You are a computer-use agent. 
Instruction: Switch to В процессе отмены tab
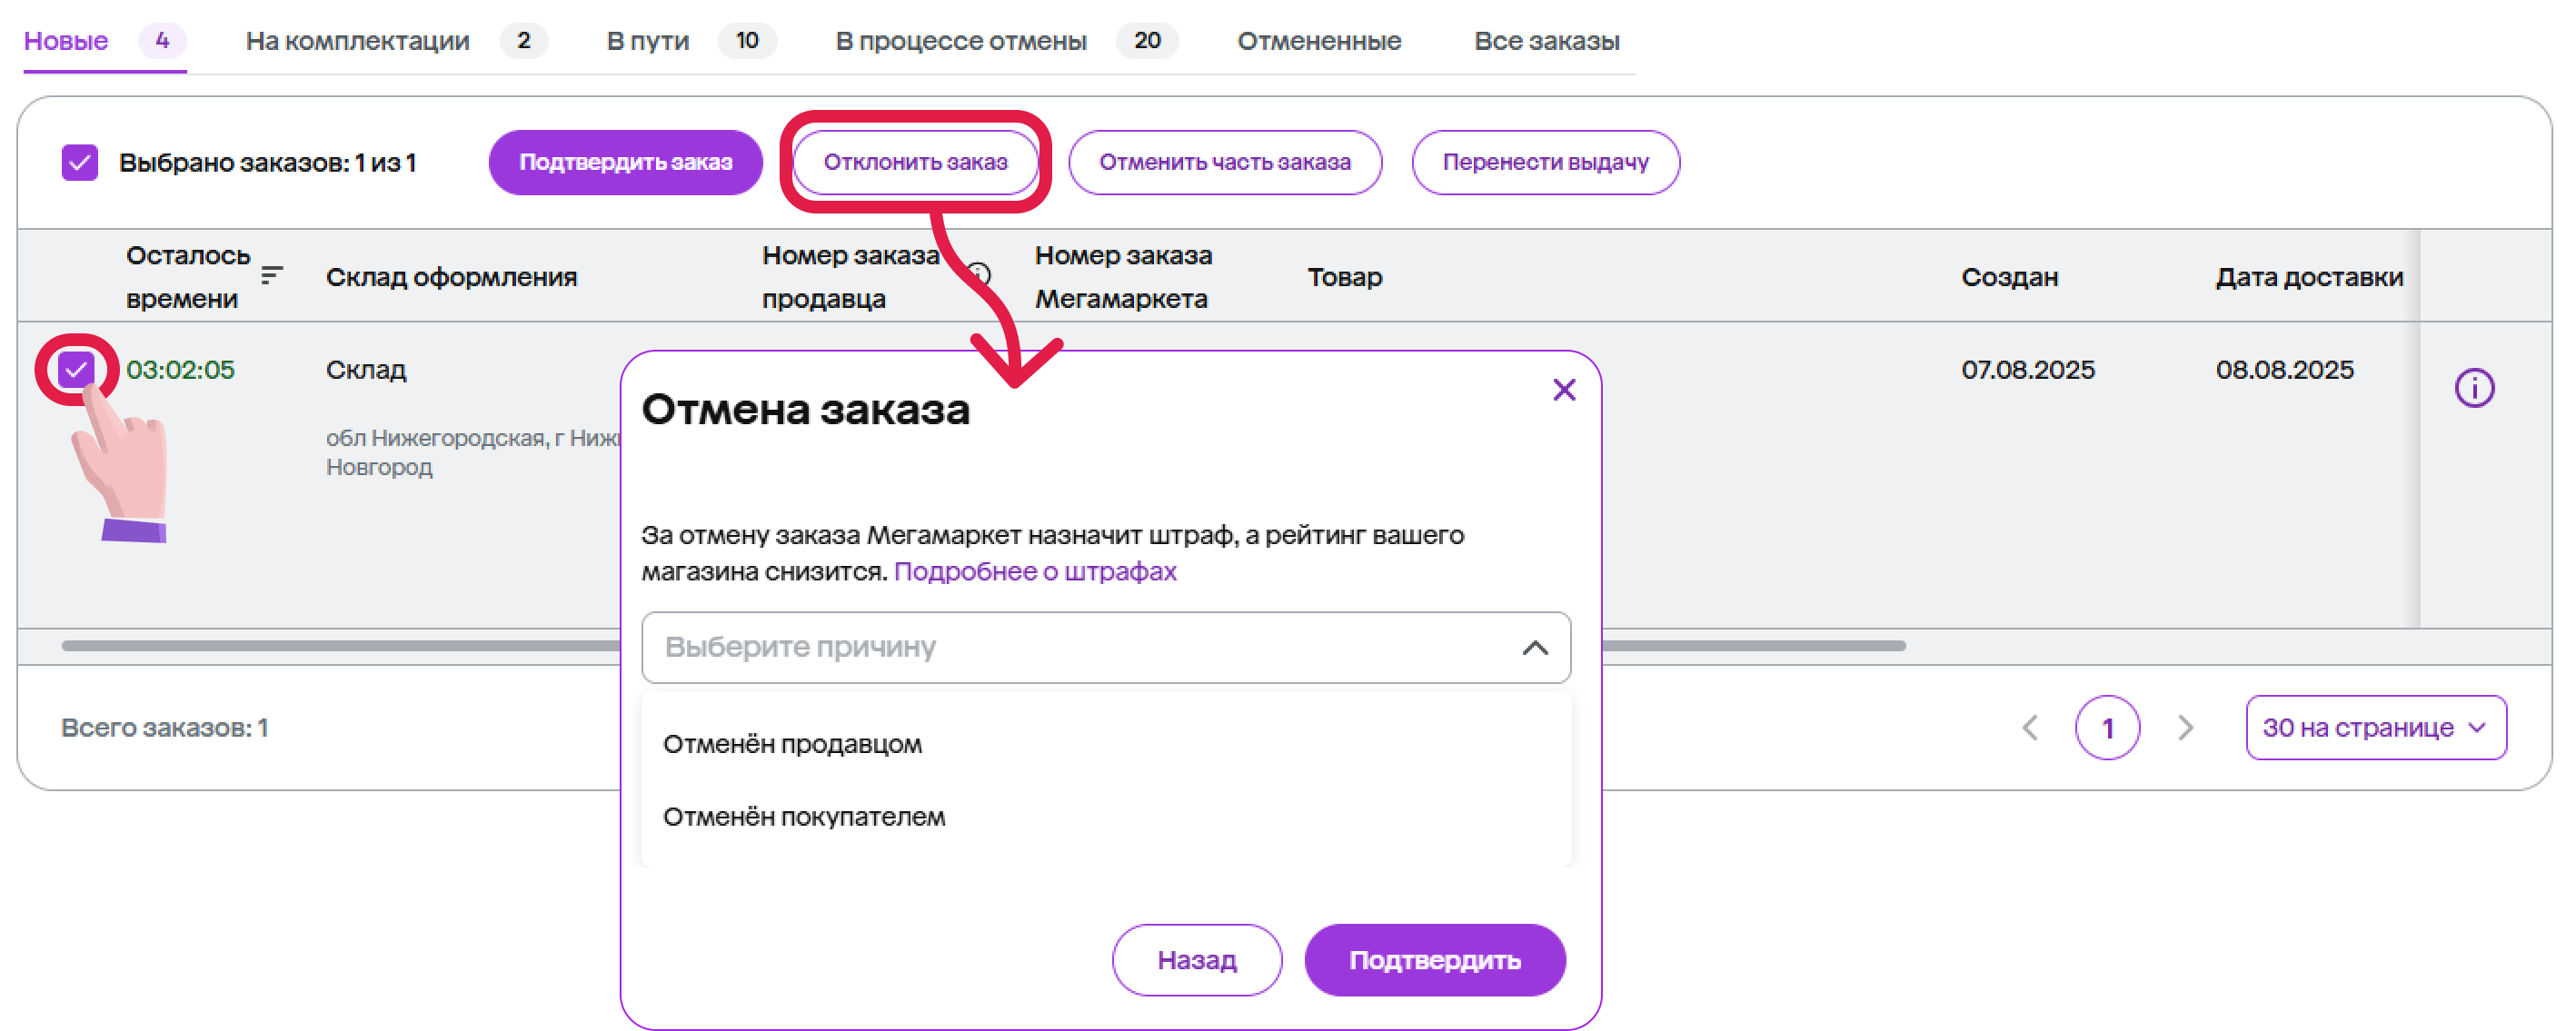tap(960, 41)
